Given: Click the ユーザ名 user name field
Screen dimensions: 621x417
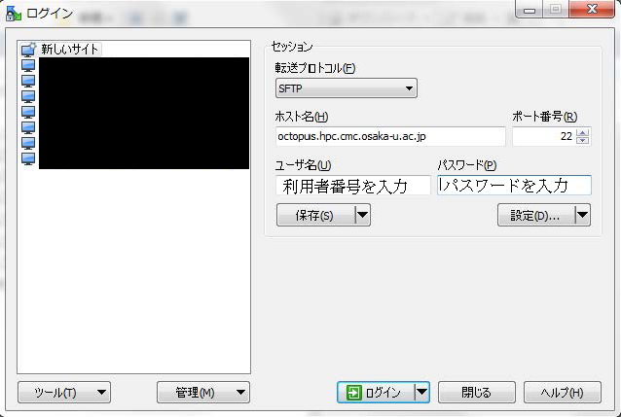Looking at the screenshot, I should click(x=353, y=186).
